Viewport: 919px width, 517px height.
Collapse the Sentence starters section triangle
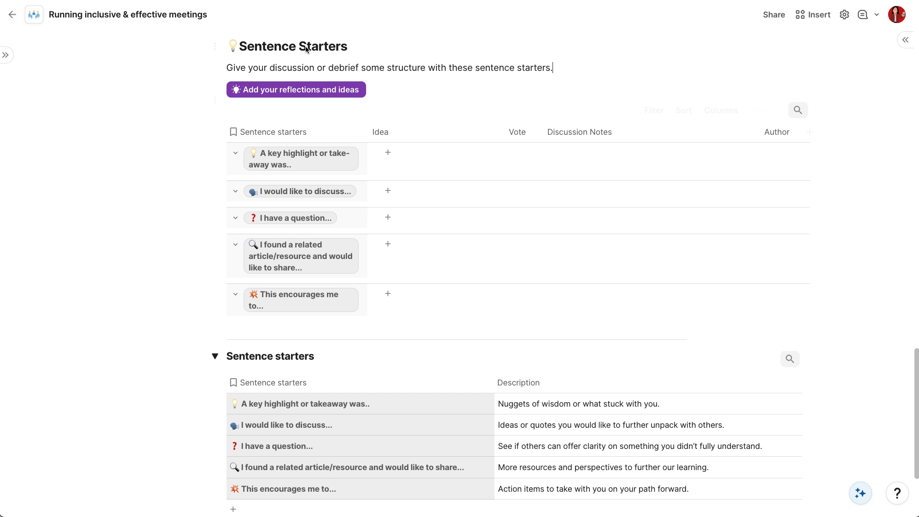[215, 356]
